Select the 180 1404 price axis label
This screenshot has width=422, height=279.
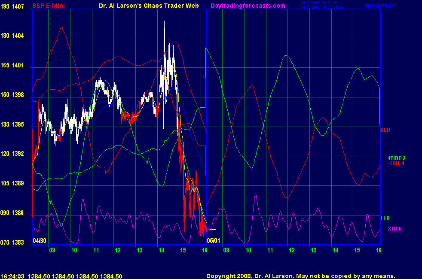click(12, 36)
